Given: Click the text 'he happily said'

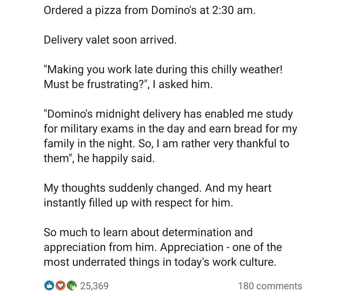Looking at the screenshot, I should 116,159.
